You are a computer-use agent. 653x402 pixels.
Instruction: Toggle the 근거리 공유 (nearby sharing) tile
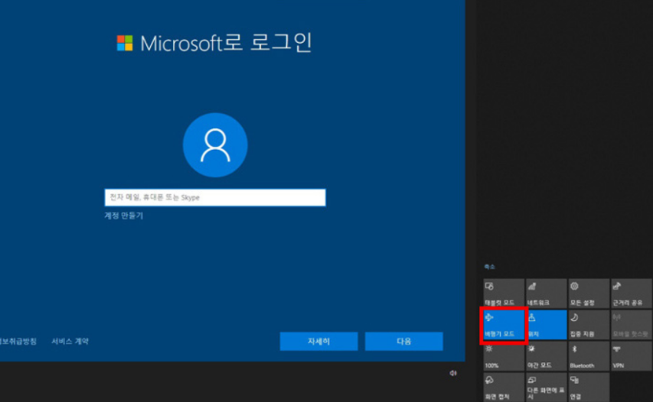pos(632,293)
